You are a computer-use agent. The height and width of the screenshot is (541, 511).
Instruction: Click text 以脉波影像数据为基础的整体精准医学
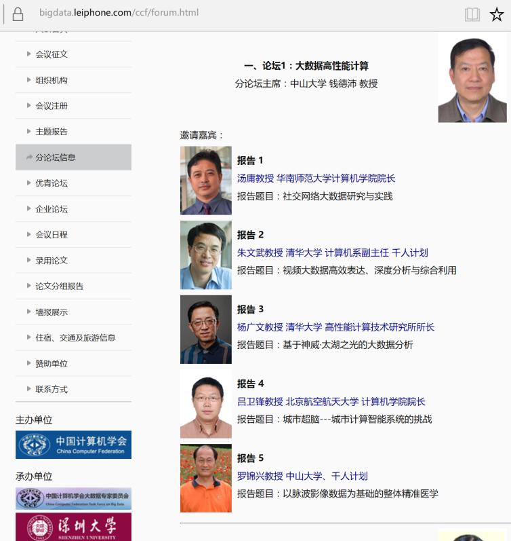pos(361,493)
